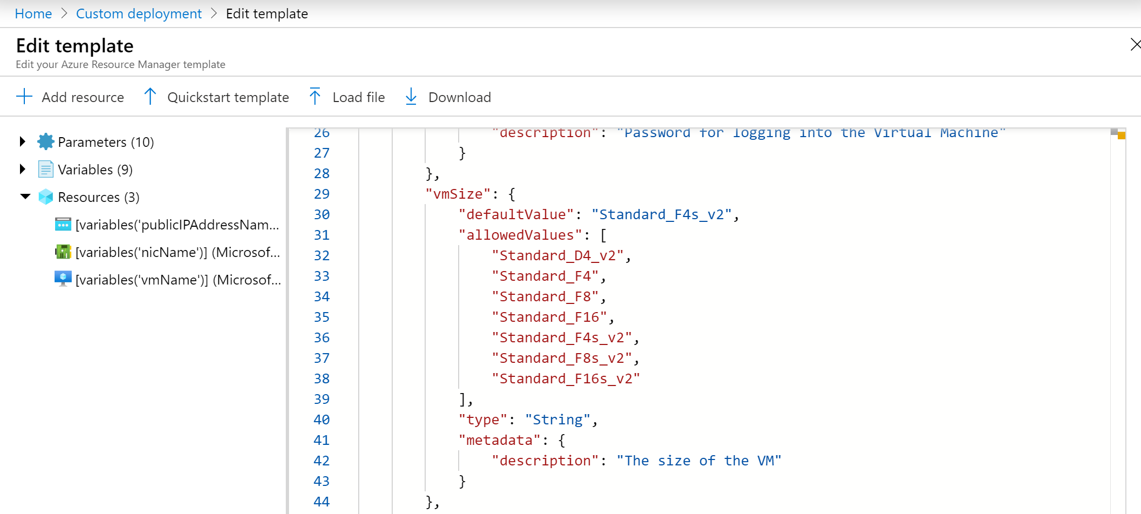This screenshot has height=514, width=1141.
Task: Expand the Variables tree node
Action: pos(22,170)
